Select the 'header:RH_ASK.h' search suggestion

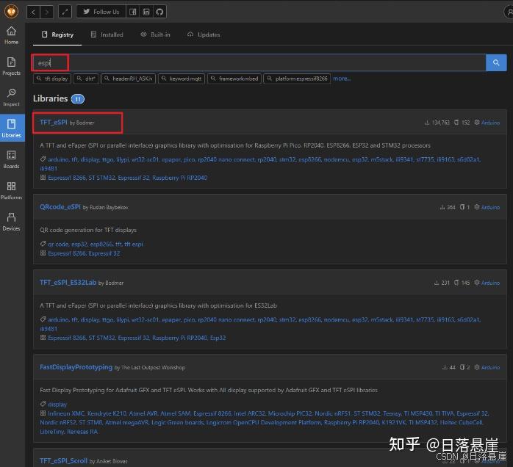coord(128,79)
